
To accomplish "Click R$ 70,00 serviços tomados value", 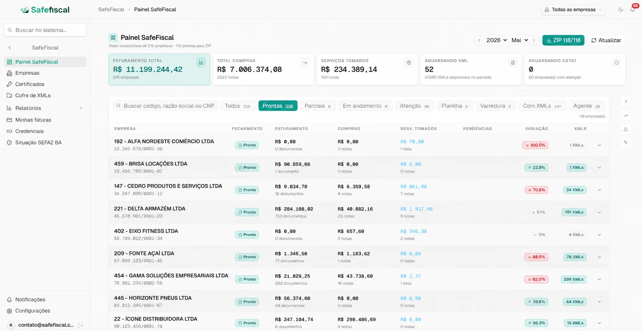I will pos(412,141).
